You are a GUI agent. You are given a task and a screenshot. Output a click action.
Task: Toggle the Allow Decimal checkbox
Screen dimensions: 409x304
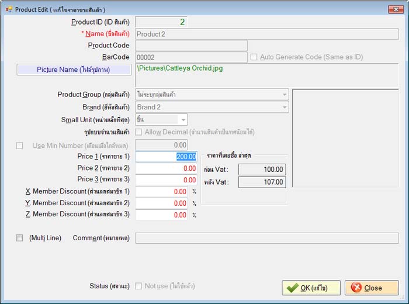[x=139, y=132]
